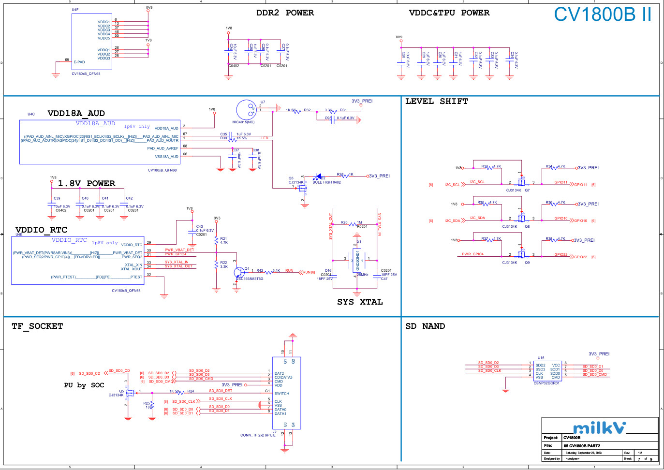Select the '1.8V POWER' section title
The image size is (664, 470).
87,184
